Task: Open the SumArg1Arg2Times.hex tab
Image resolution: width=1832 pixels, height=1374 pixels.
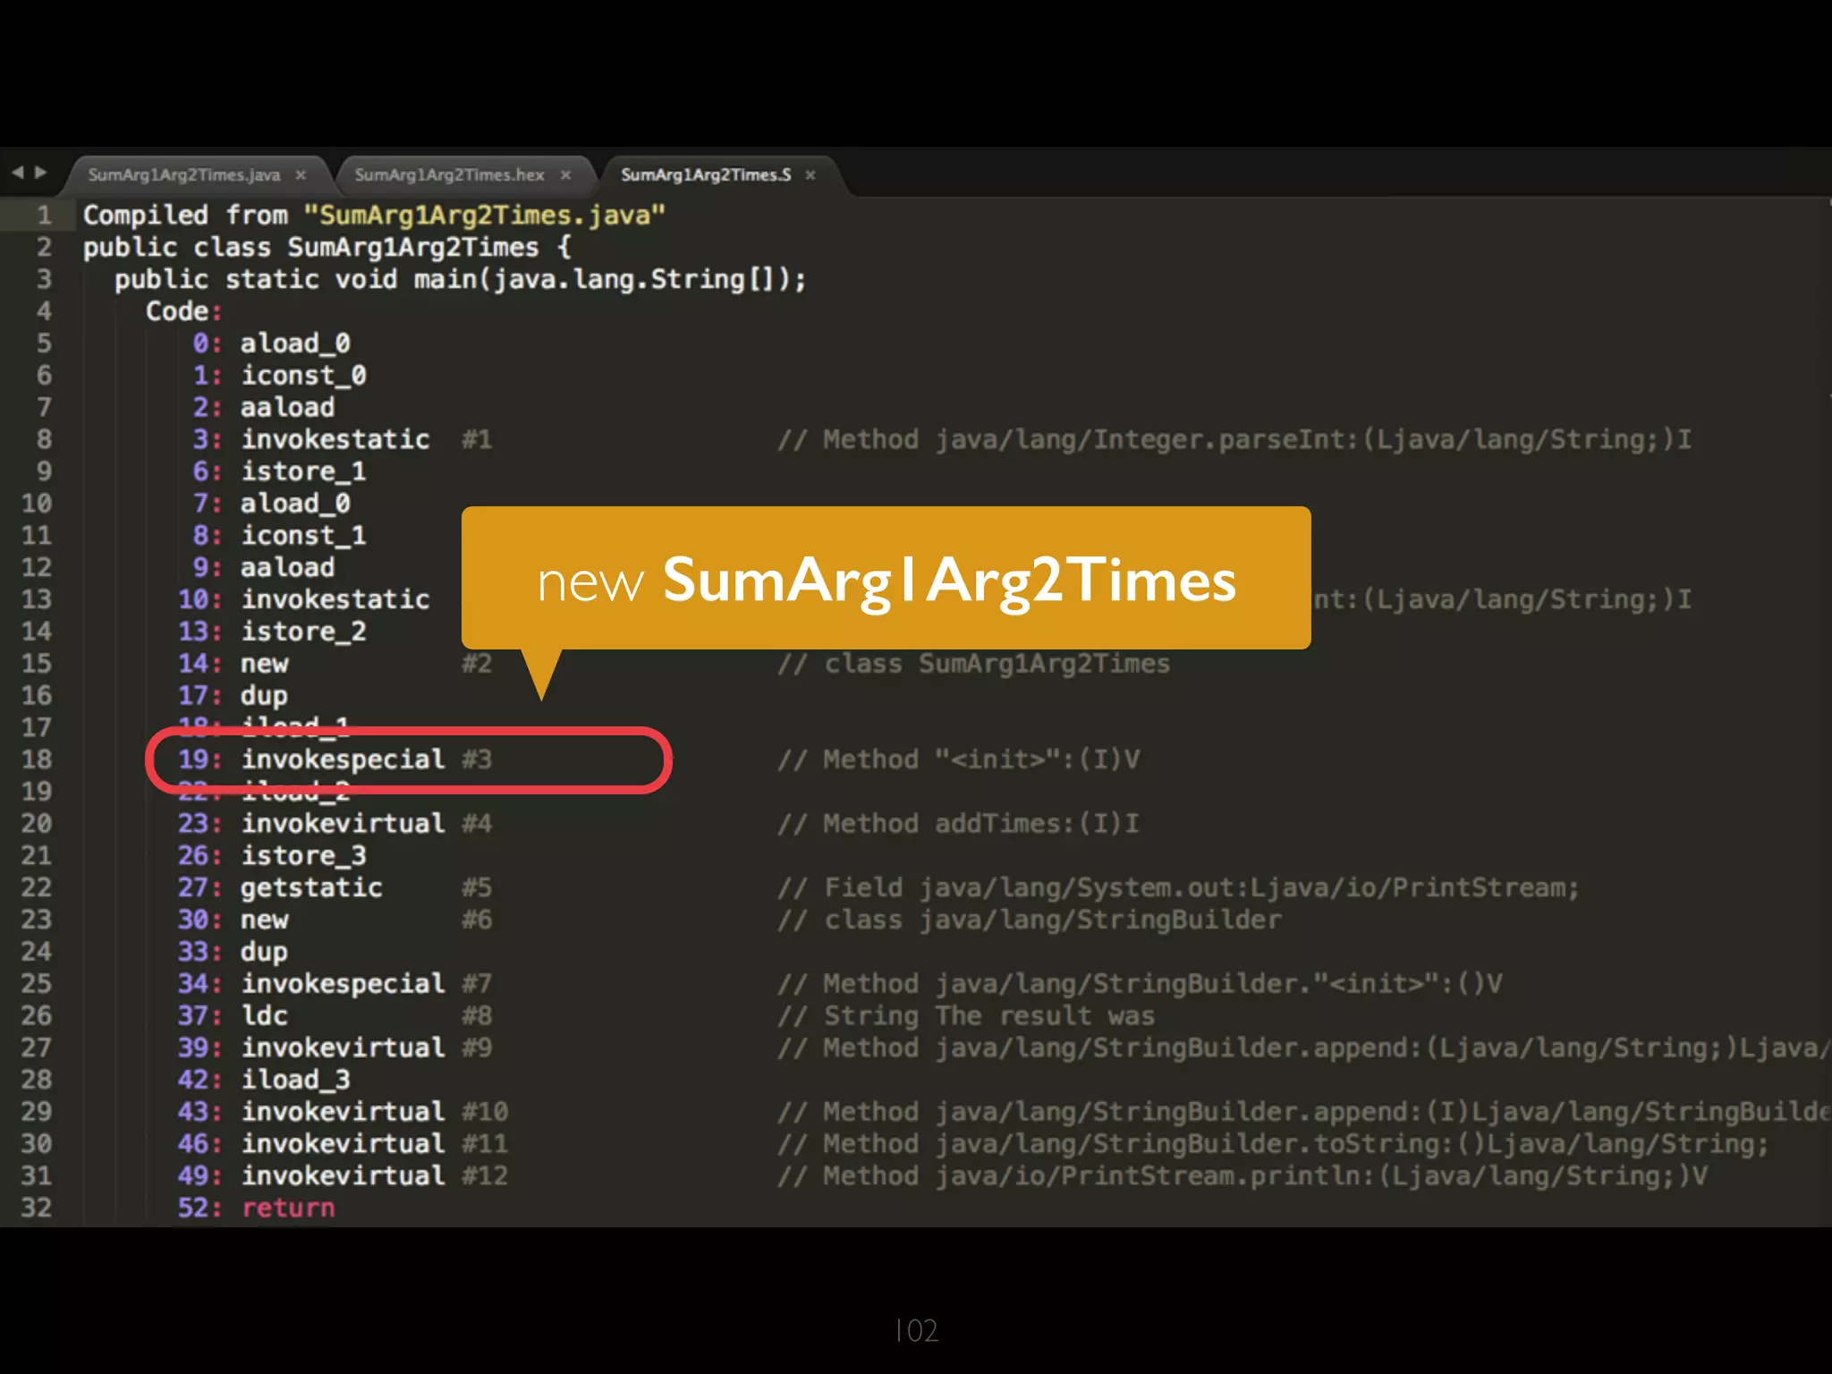Action: coord(449,175)
